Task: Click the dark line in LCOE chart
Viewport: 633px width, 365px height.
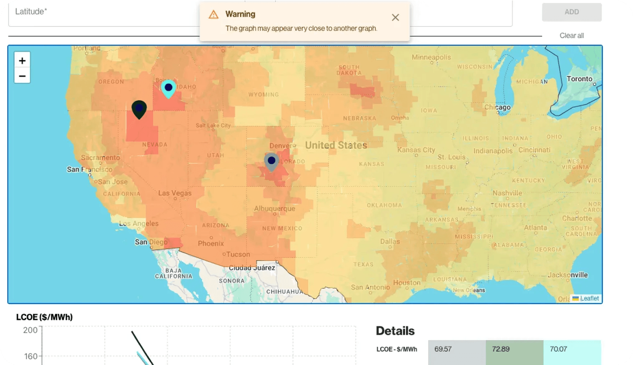Action: [x=142, y=348]
